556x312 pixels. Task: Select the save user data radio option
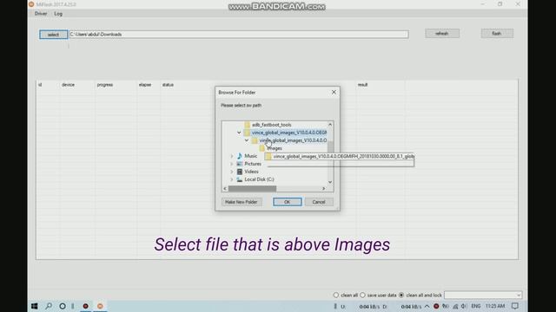(362, 295)
